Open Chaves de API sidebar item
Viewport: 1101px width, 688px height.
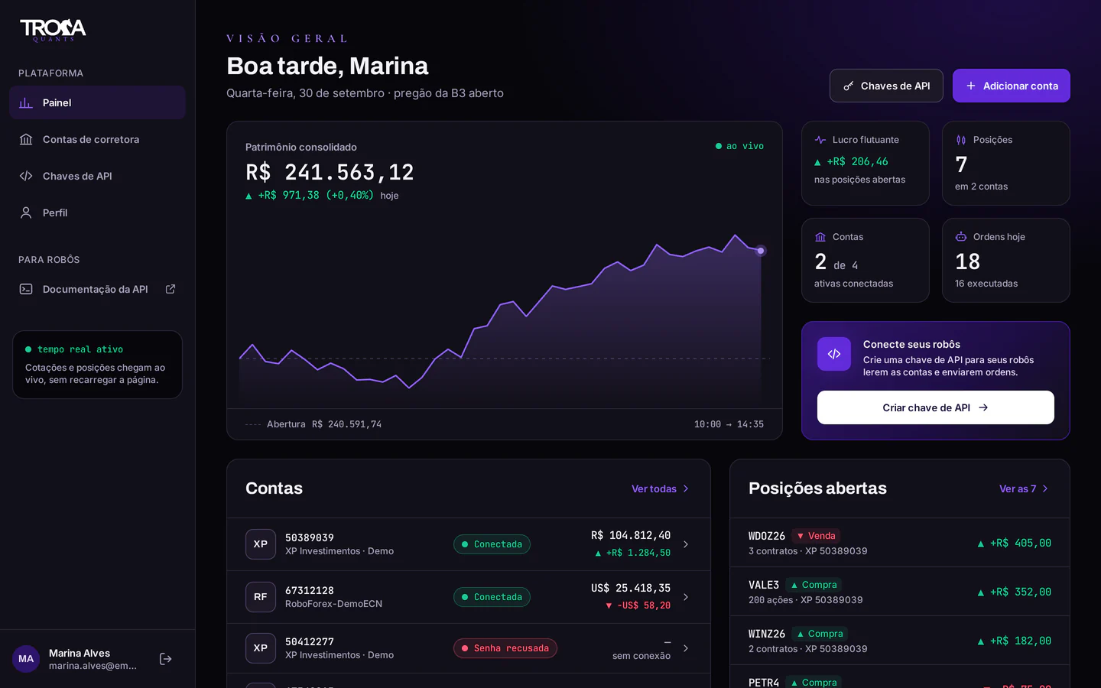[97, 176]
